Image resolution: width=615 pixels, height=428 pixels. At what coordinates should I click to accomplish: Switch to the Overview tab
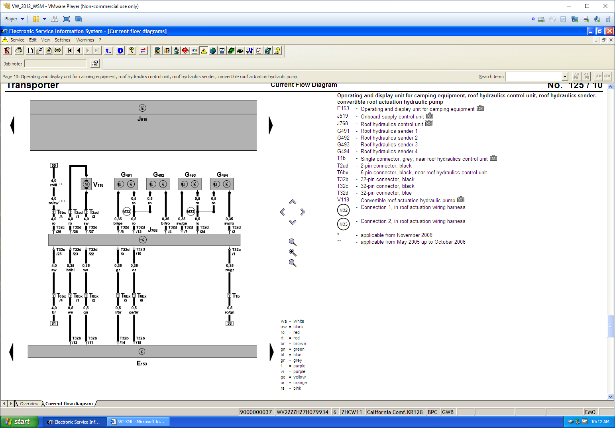(29, 404)
